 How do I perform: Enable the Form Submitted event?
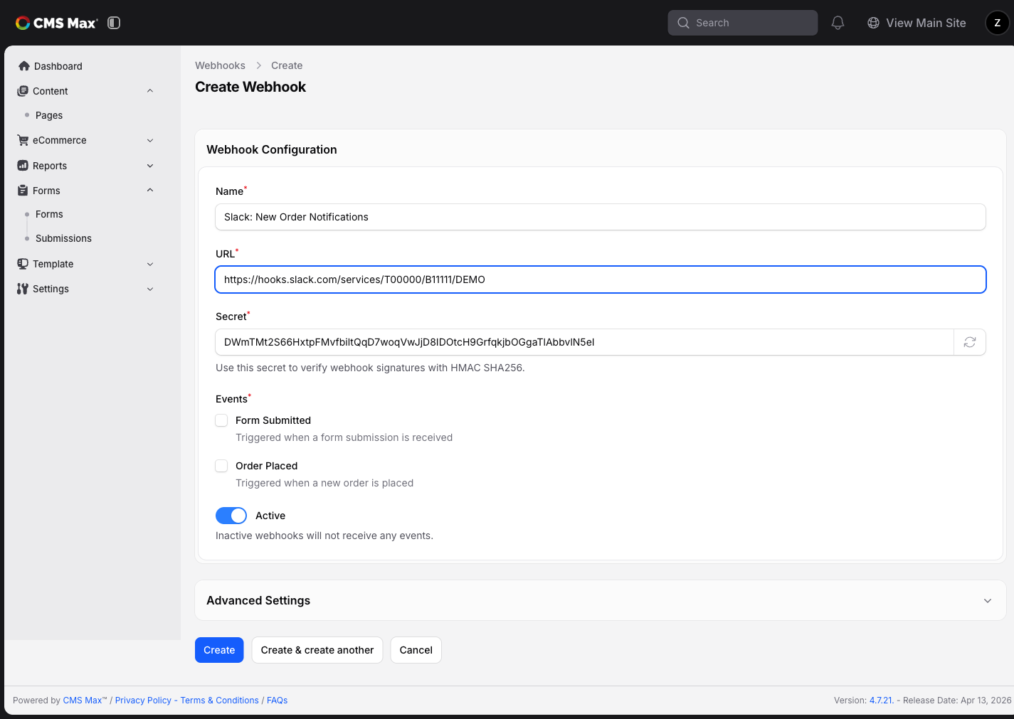coord(221,420)
